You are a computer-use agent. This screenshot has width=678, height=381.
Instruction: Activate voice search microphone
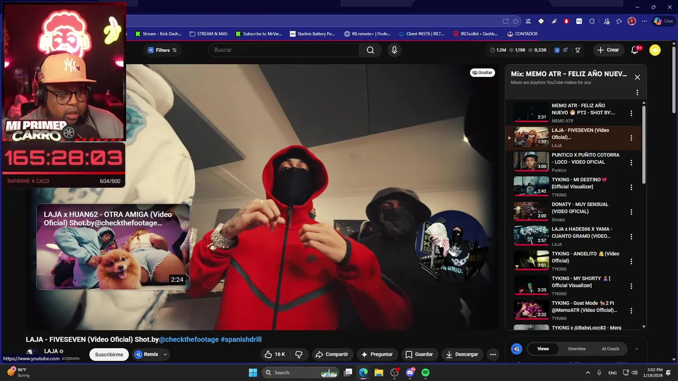point(394,50)
